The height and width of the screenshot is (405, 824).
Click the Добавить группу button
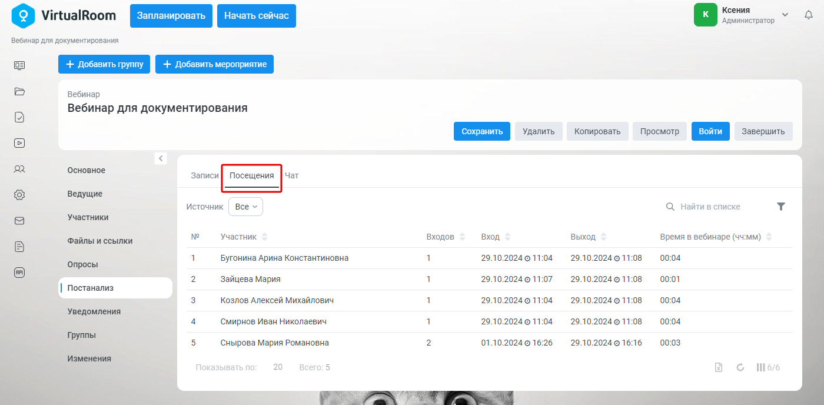click(104, 64)
